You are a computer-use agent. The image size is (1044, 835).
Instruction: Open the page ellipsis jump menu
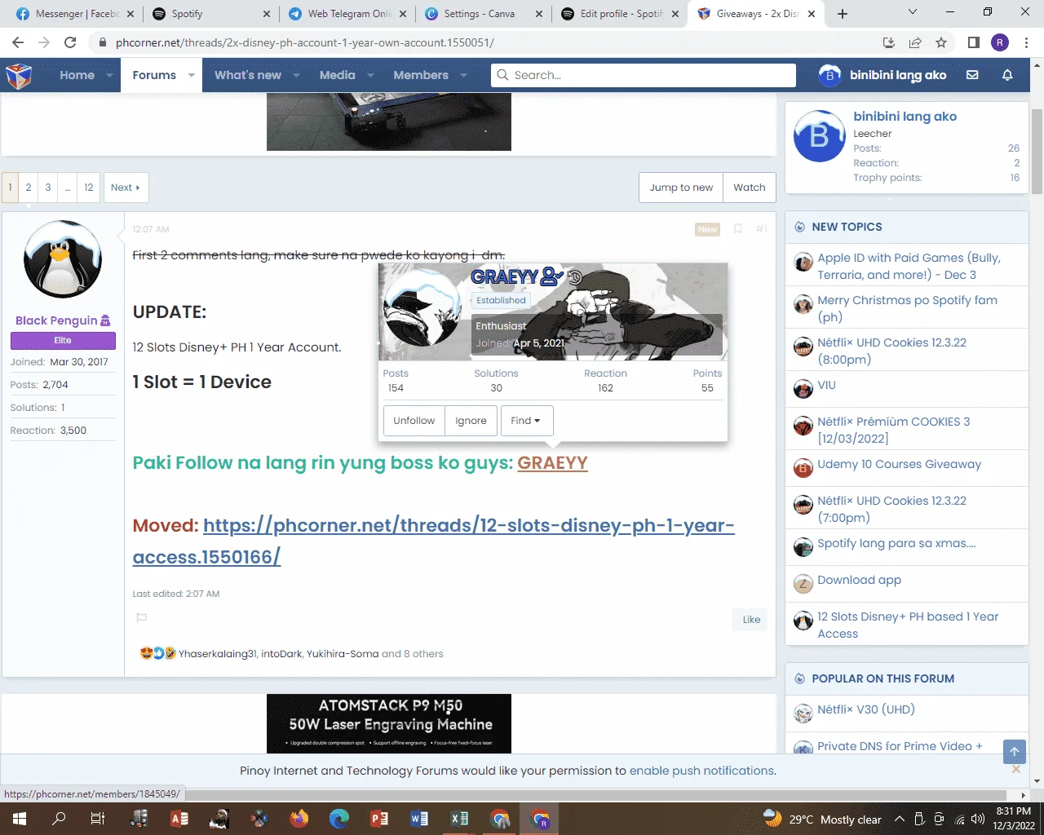tap(68, 188)
